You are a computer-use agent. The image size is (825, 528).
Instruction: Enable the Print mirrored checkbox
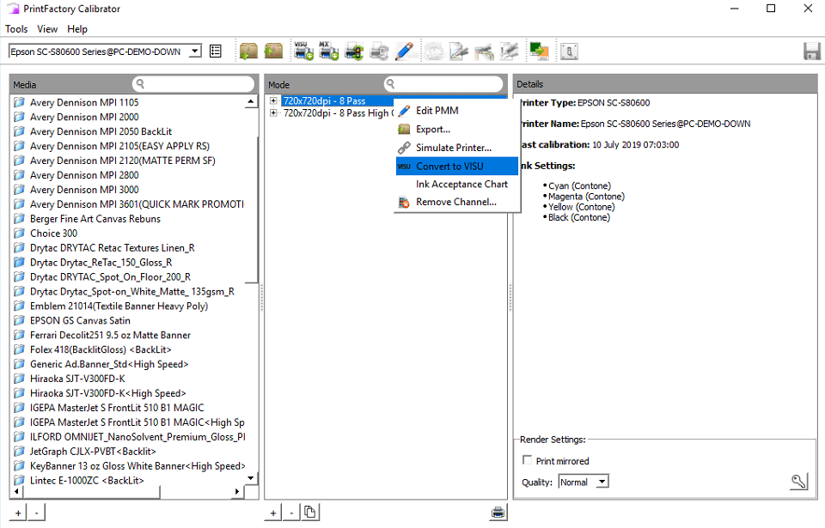(x=527, y=460)
